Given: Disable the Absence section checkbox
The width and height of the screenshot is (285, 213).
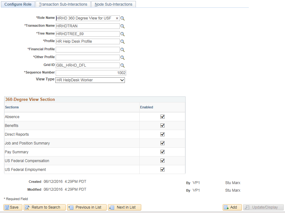Looking at the screenshot, I should click(162, 117).
